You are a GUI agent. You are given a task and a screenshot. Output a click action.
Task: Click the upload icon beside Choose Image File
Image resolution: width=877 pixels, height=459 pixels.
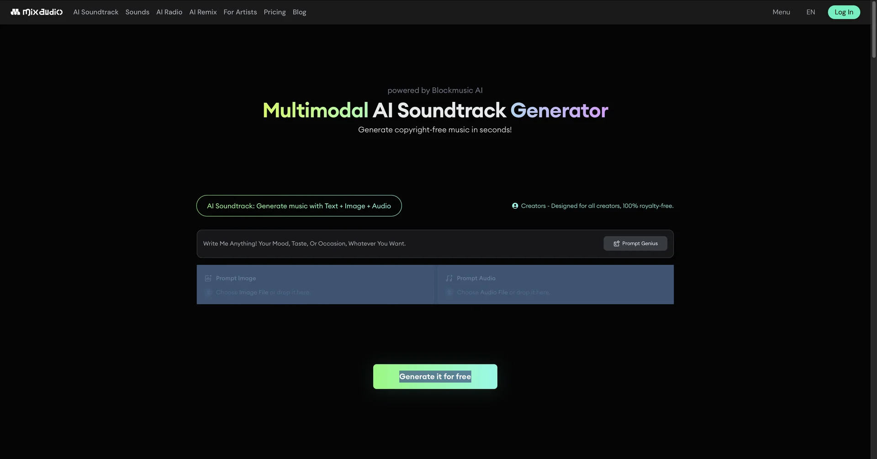pos(208,292)
